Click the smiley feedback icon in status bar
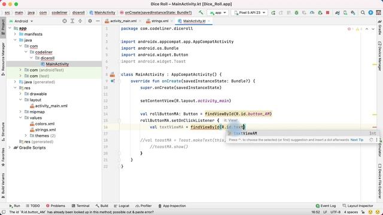The width and height of the screenshot is (383, 215). (x=370, y=212)
